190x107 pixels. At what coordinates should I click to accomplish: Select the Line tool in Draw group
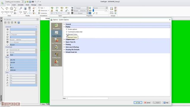[2, 10]
